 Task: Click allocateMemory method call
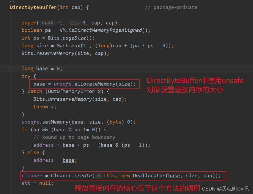[x=95, y=84]
